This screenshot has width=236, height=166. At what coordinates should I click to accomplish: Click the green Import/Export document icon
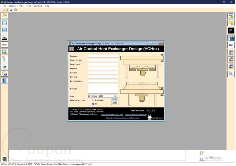[4, 52]
